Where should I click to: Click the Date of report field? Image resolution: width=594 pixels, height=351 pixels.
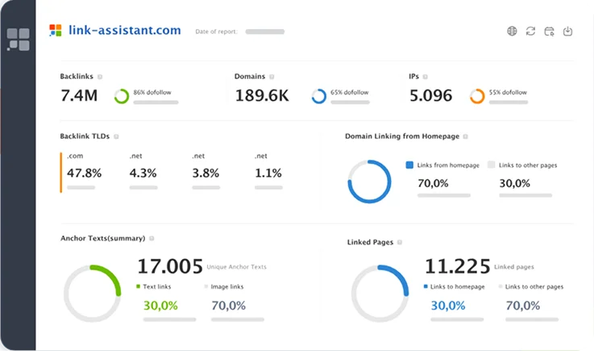click(264, 31)
